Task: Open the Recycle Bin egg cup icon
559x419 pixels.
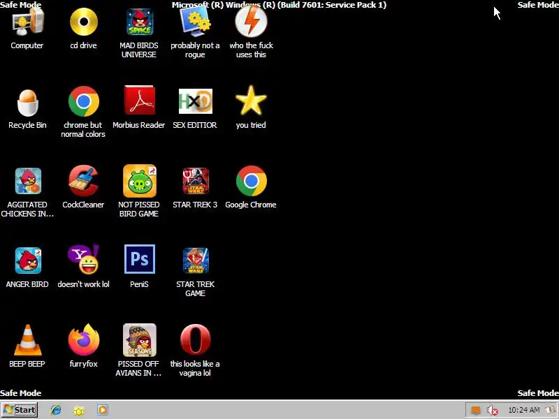Action: tap(27, 103)
